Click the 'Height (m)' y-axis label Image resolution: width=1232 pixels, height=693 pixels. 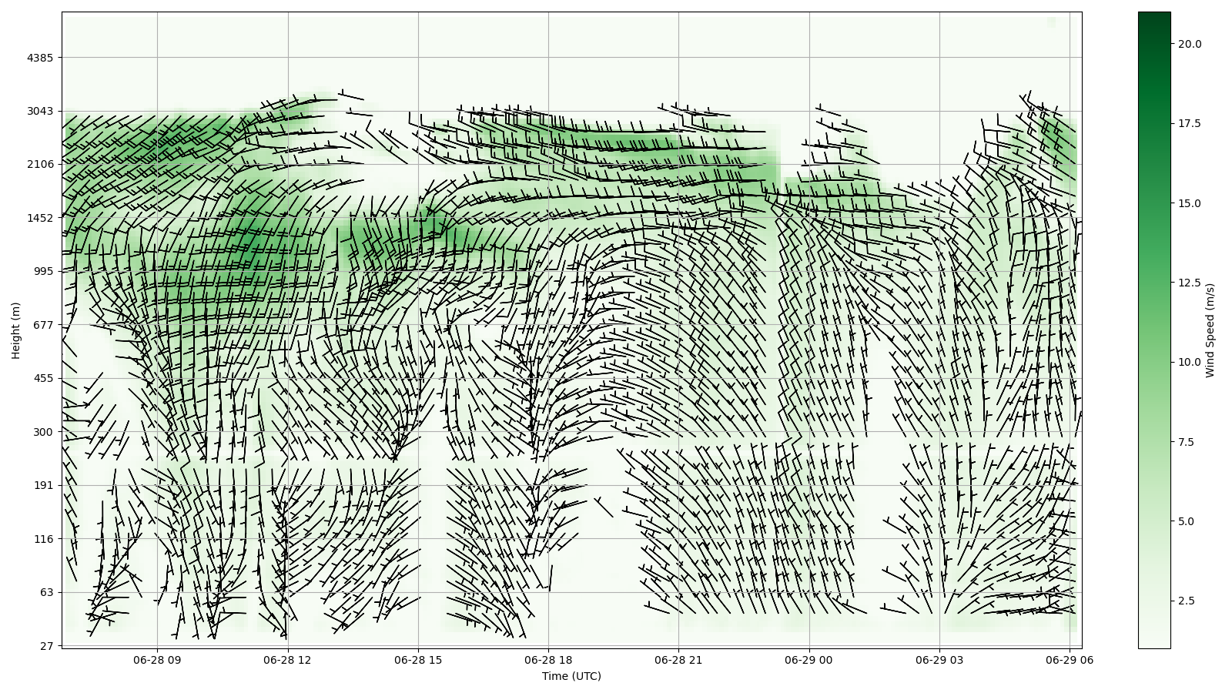click(15, 330)
